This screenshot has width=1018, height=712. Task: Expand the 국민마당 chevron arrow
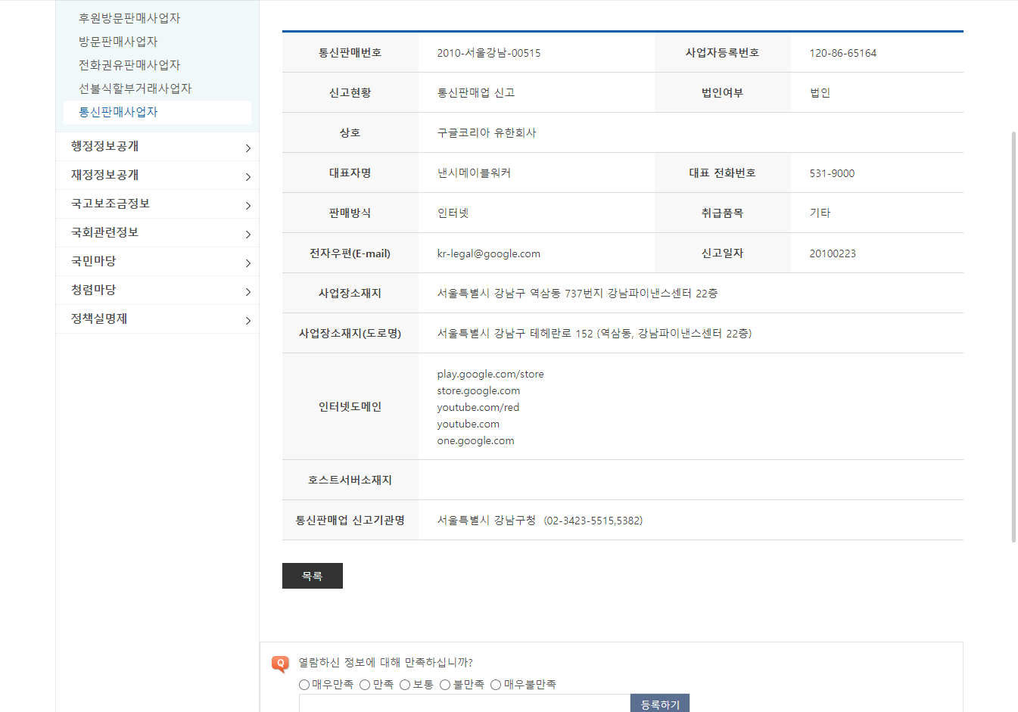point(247,263)
